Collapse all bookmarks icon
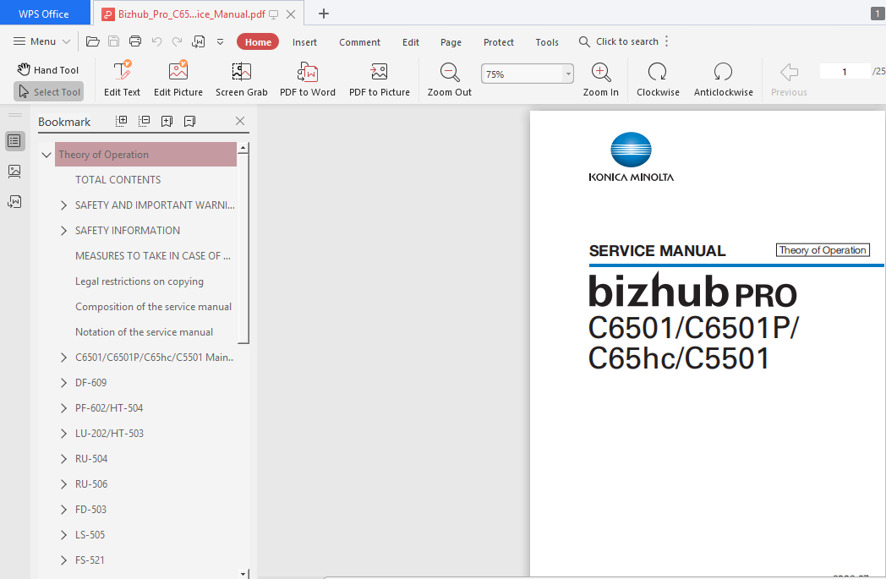 point(144,121)
